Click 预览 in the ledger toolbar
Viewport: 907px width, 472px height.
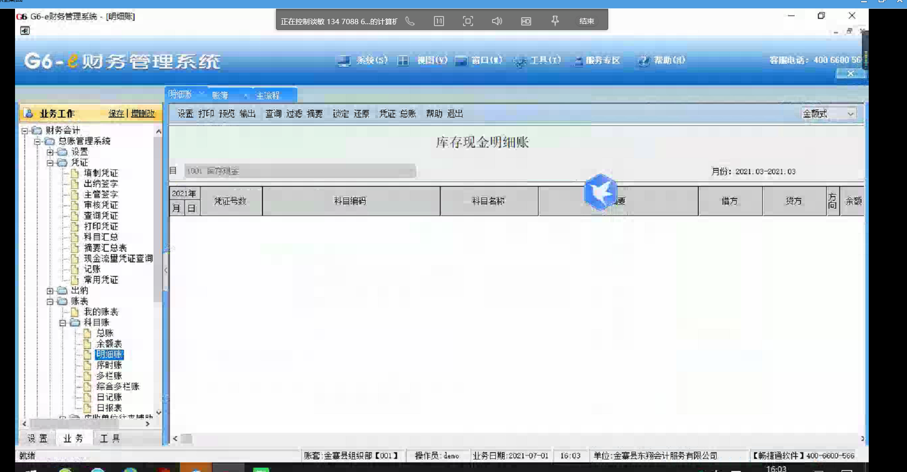coord(227,114)
